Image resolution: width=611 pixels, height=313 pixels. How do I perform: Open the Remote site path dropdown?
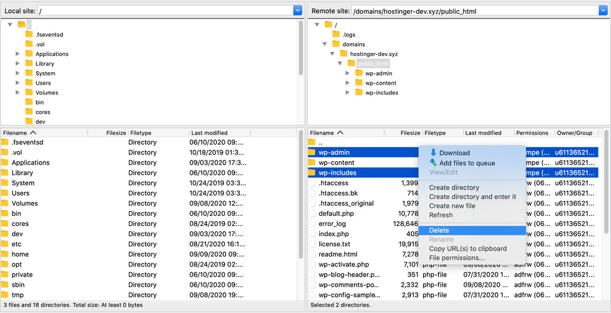(603, 11)
